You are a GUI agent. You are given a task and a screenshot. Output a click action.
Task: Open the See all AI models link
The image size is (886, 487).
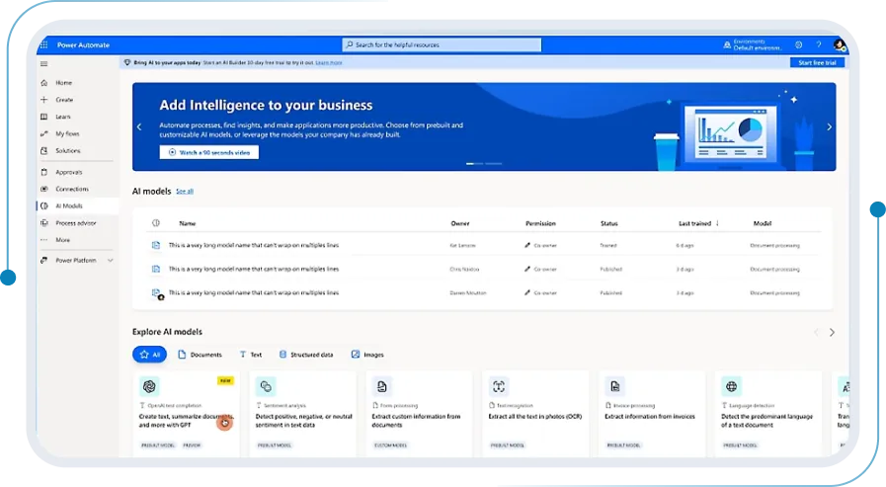[x=184, y=192]
